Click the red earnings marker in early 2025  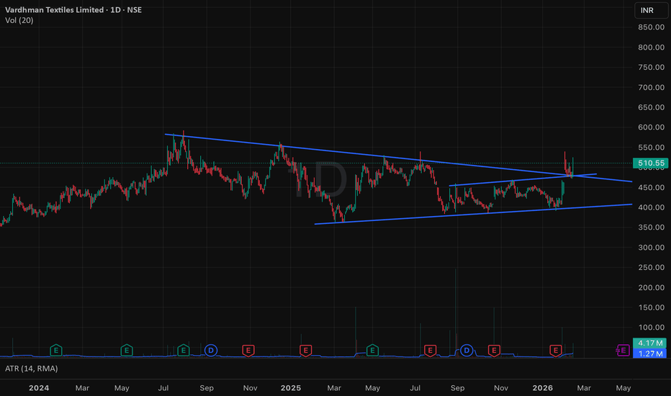(306, 350)
